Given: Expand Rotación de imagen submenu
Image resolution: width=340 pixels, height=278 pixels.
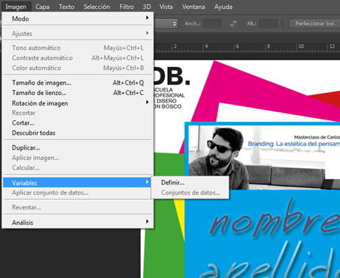Looking at the screenshot, I should (78, 103).
